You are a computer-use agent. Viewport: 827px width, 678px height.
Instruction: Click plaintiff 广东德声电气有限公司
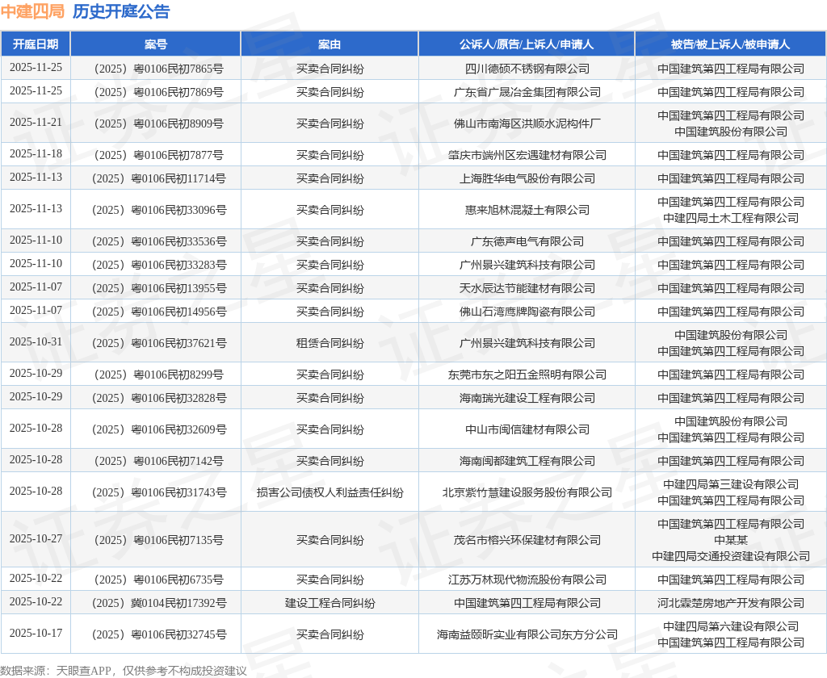(x=527, y=241)
